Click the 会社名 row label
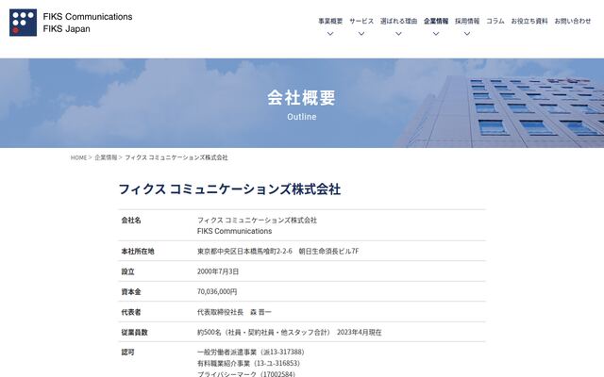The image size is (604, 377). click(131, 221)
